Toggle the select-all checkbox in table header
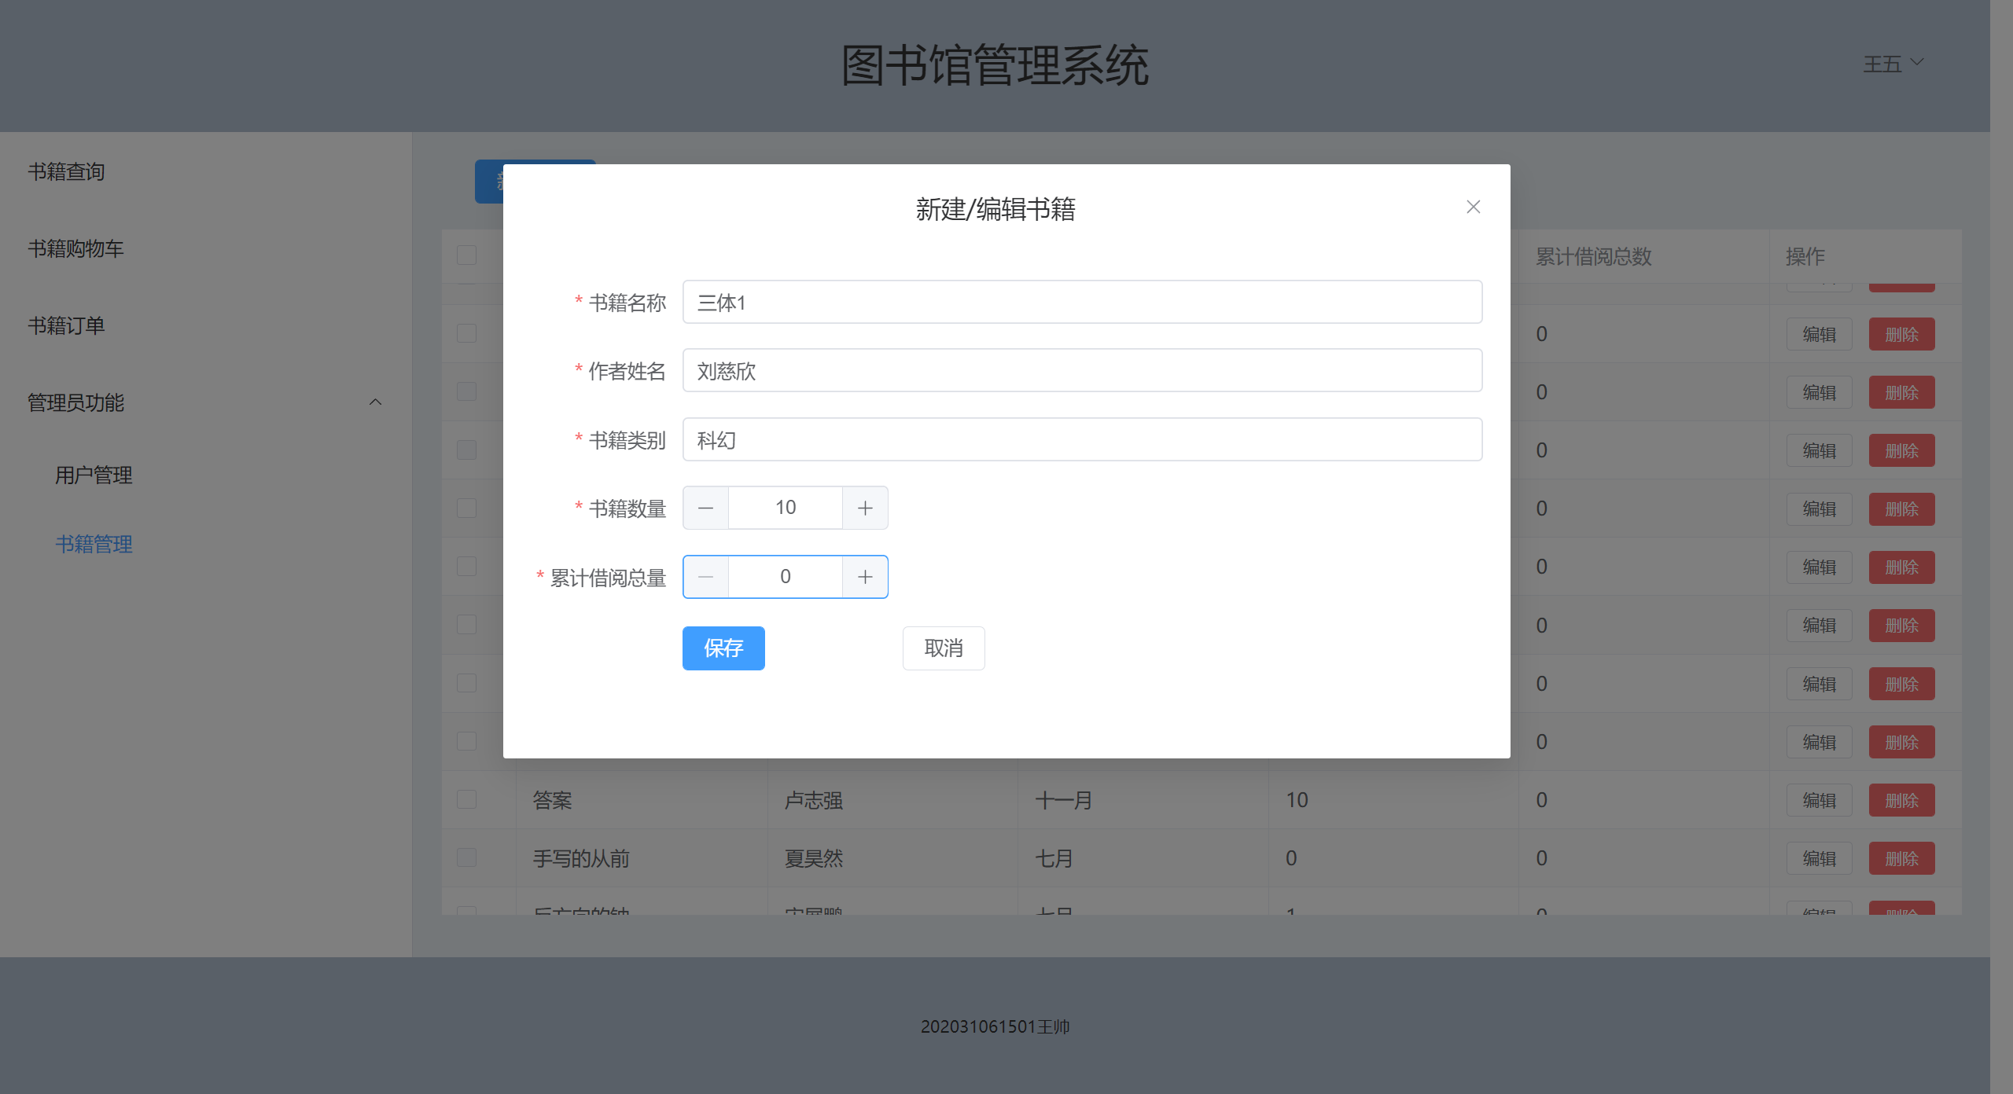Viewport: 2013px width, 1094px height. coord(466,255)
